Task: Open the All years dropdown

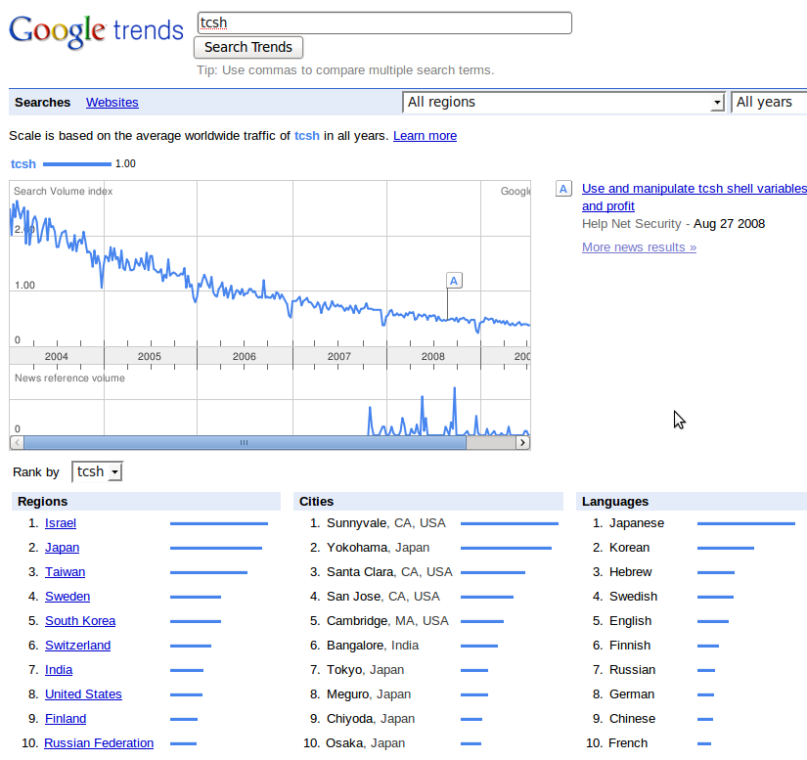Action: (769, 103)
